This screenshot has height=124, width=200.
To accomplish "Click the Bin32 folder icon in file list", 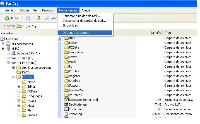I will pos(66,38).
